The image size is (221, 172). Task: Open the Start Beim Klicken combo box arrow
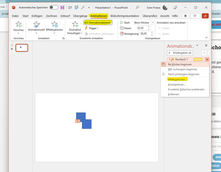[152, 22]
